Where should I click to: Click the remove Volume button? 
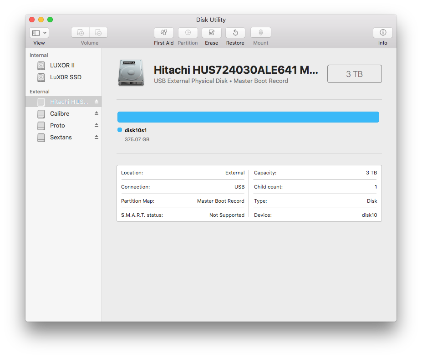[x=98, y=33]
